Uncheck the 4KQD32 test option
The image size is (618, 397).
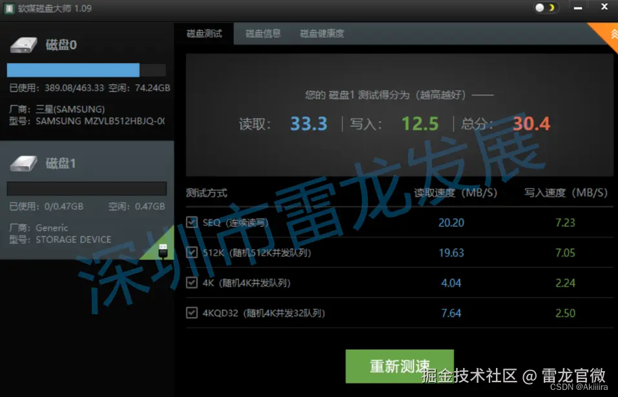192,313
